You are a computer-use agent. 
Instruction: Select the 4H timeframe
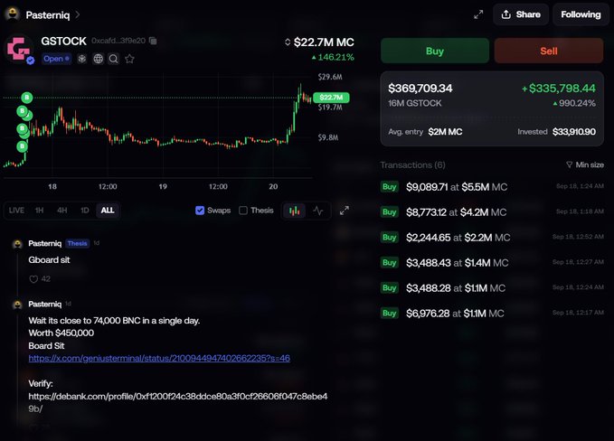[61, 211]
